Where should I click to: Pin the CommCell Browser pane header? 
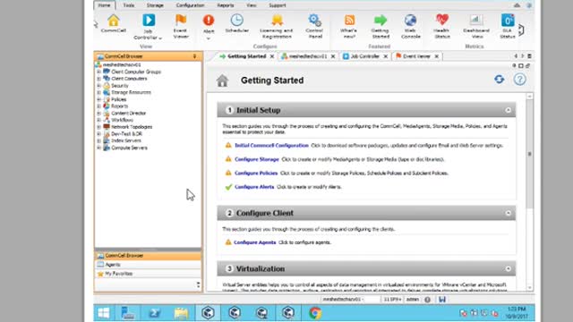tap(194, 56)
